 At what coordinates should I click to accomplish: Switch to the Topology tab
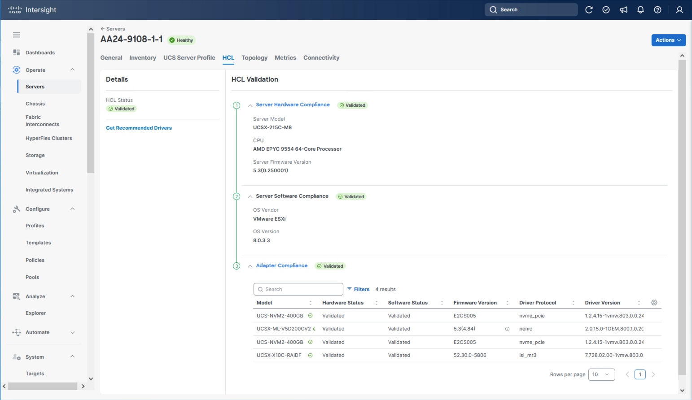[x=254, y=58]
